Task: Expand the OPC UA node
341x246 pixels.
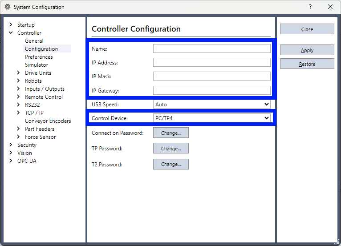Action: tap(11, 161)
